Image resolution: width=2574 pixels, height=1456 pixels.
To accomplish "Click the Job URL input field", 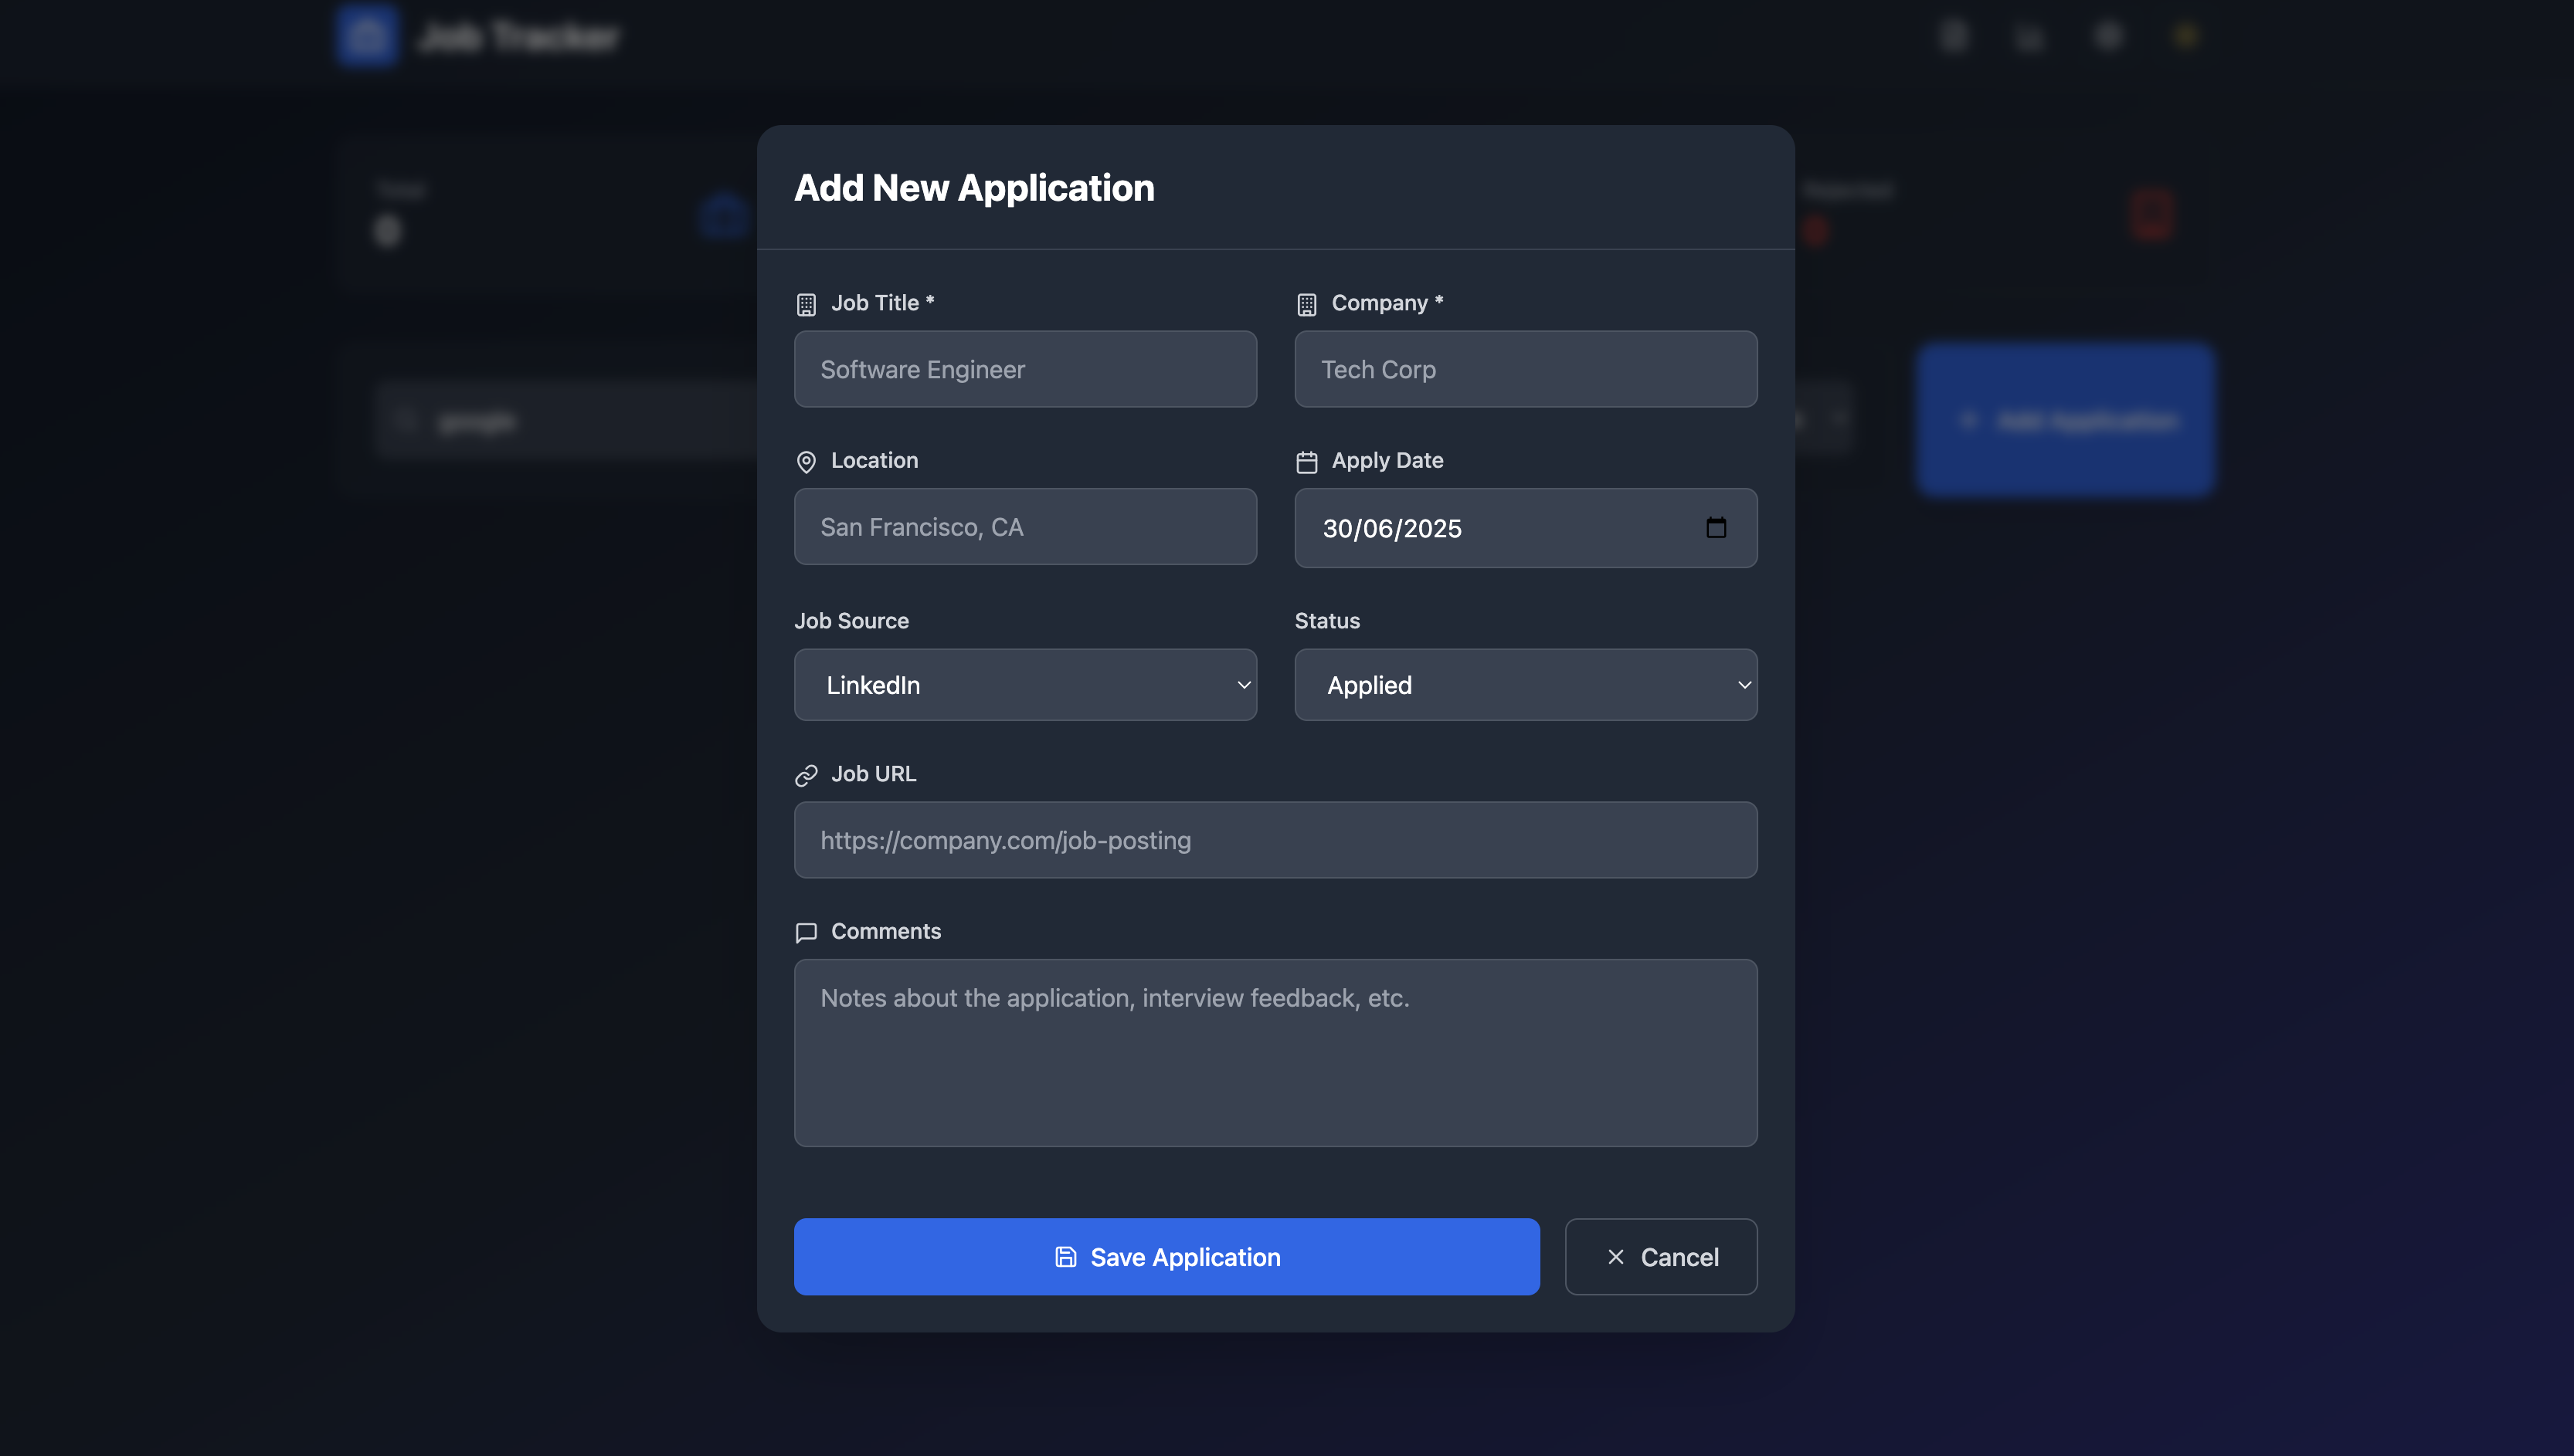I will [x=1275, y=840].
